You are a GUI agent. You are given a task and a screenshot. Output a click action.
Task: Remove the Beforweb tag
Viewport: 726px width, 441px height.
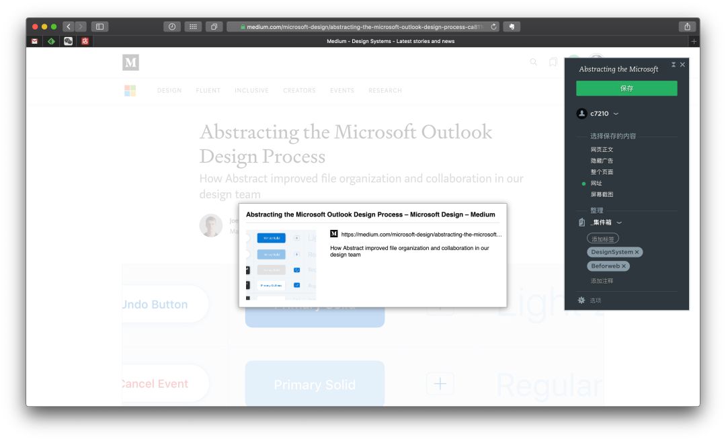click(624, 266)
